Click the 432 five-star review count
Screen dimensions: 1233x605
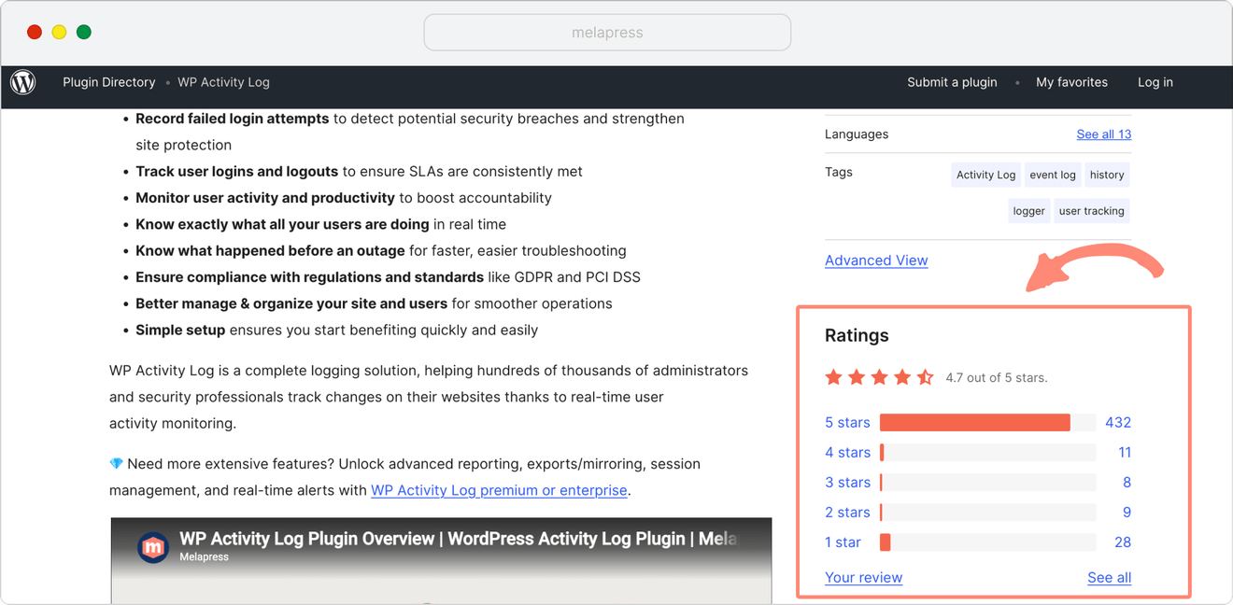pyautogui.click(x=1118, y=423)
